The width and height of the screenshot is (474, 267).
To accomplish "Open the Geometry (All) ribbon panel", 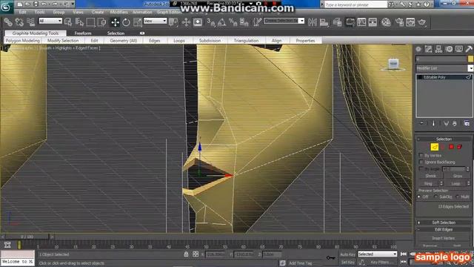I will click(x=124, y=41).
